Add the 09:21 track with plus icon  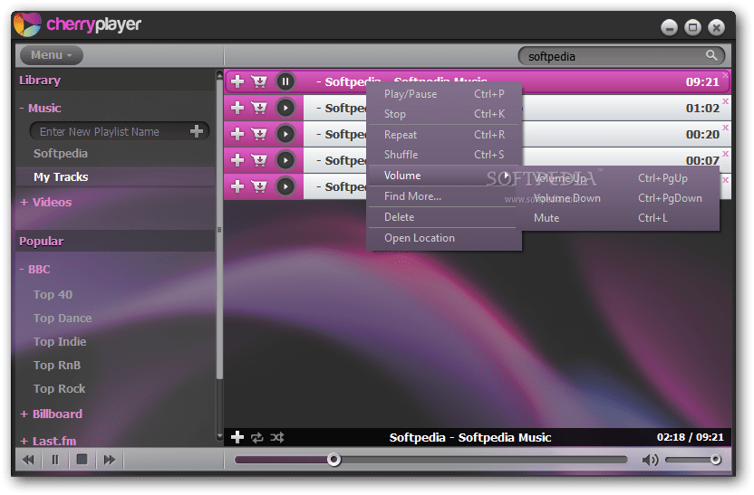[237, 81]
